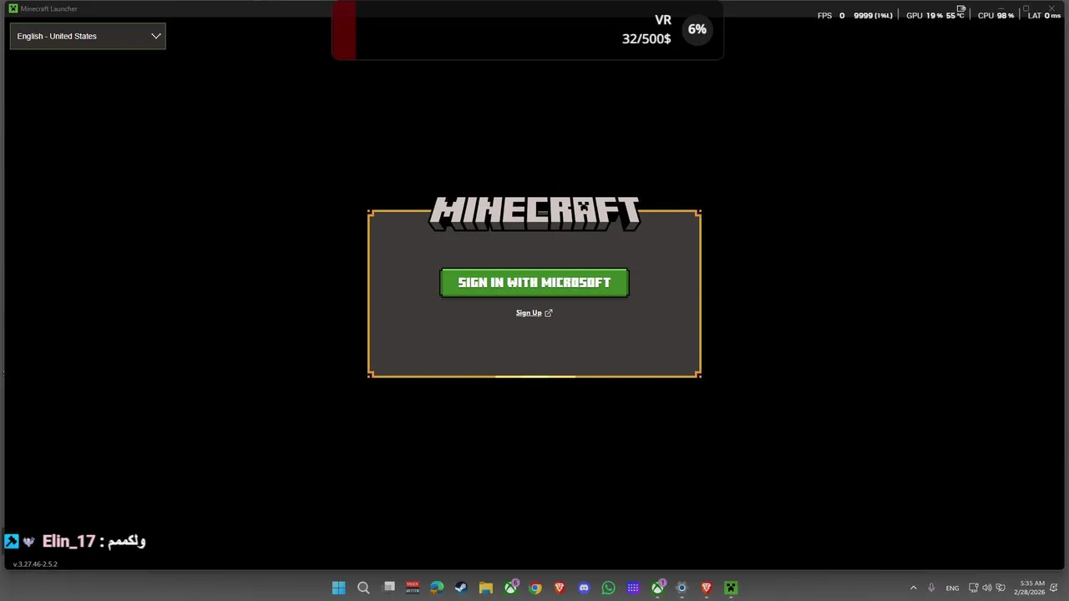Open the gear settings taskbar app

[x=681, y=588]
